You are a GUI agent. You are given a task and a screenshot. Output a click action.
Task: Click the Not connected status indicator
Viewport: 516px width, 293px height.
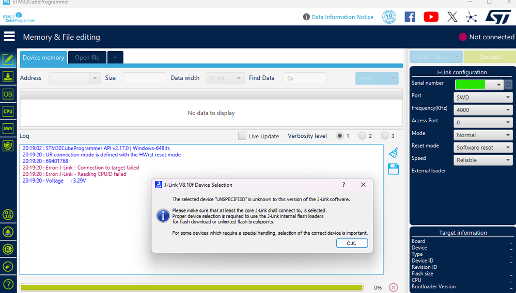pyautogui.click(x=487, y=37)
